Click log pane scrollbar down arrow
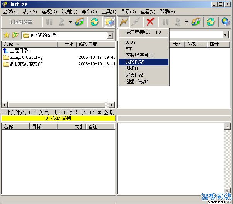 (227, 190)
